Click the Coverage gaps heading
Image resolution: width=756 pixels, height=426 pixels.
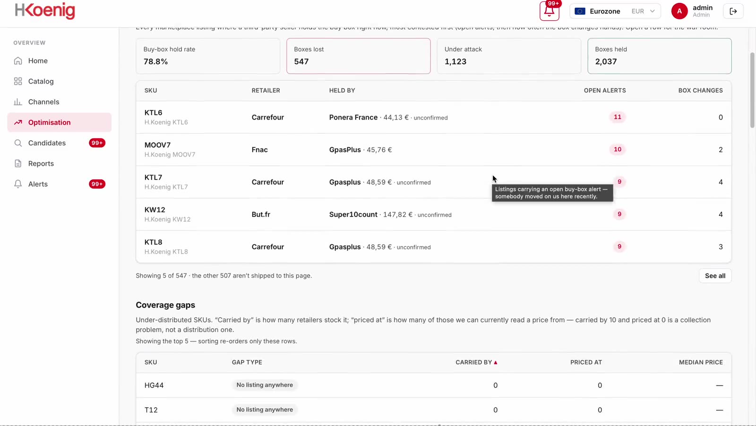click(165, 305)
